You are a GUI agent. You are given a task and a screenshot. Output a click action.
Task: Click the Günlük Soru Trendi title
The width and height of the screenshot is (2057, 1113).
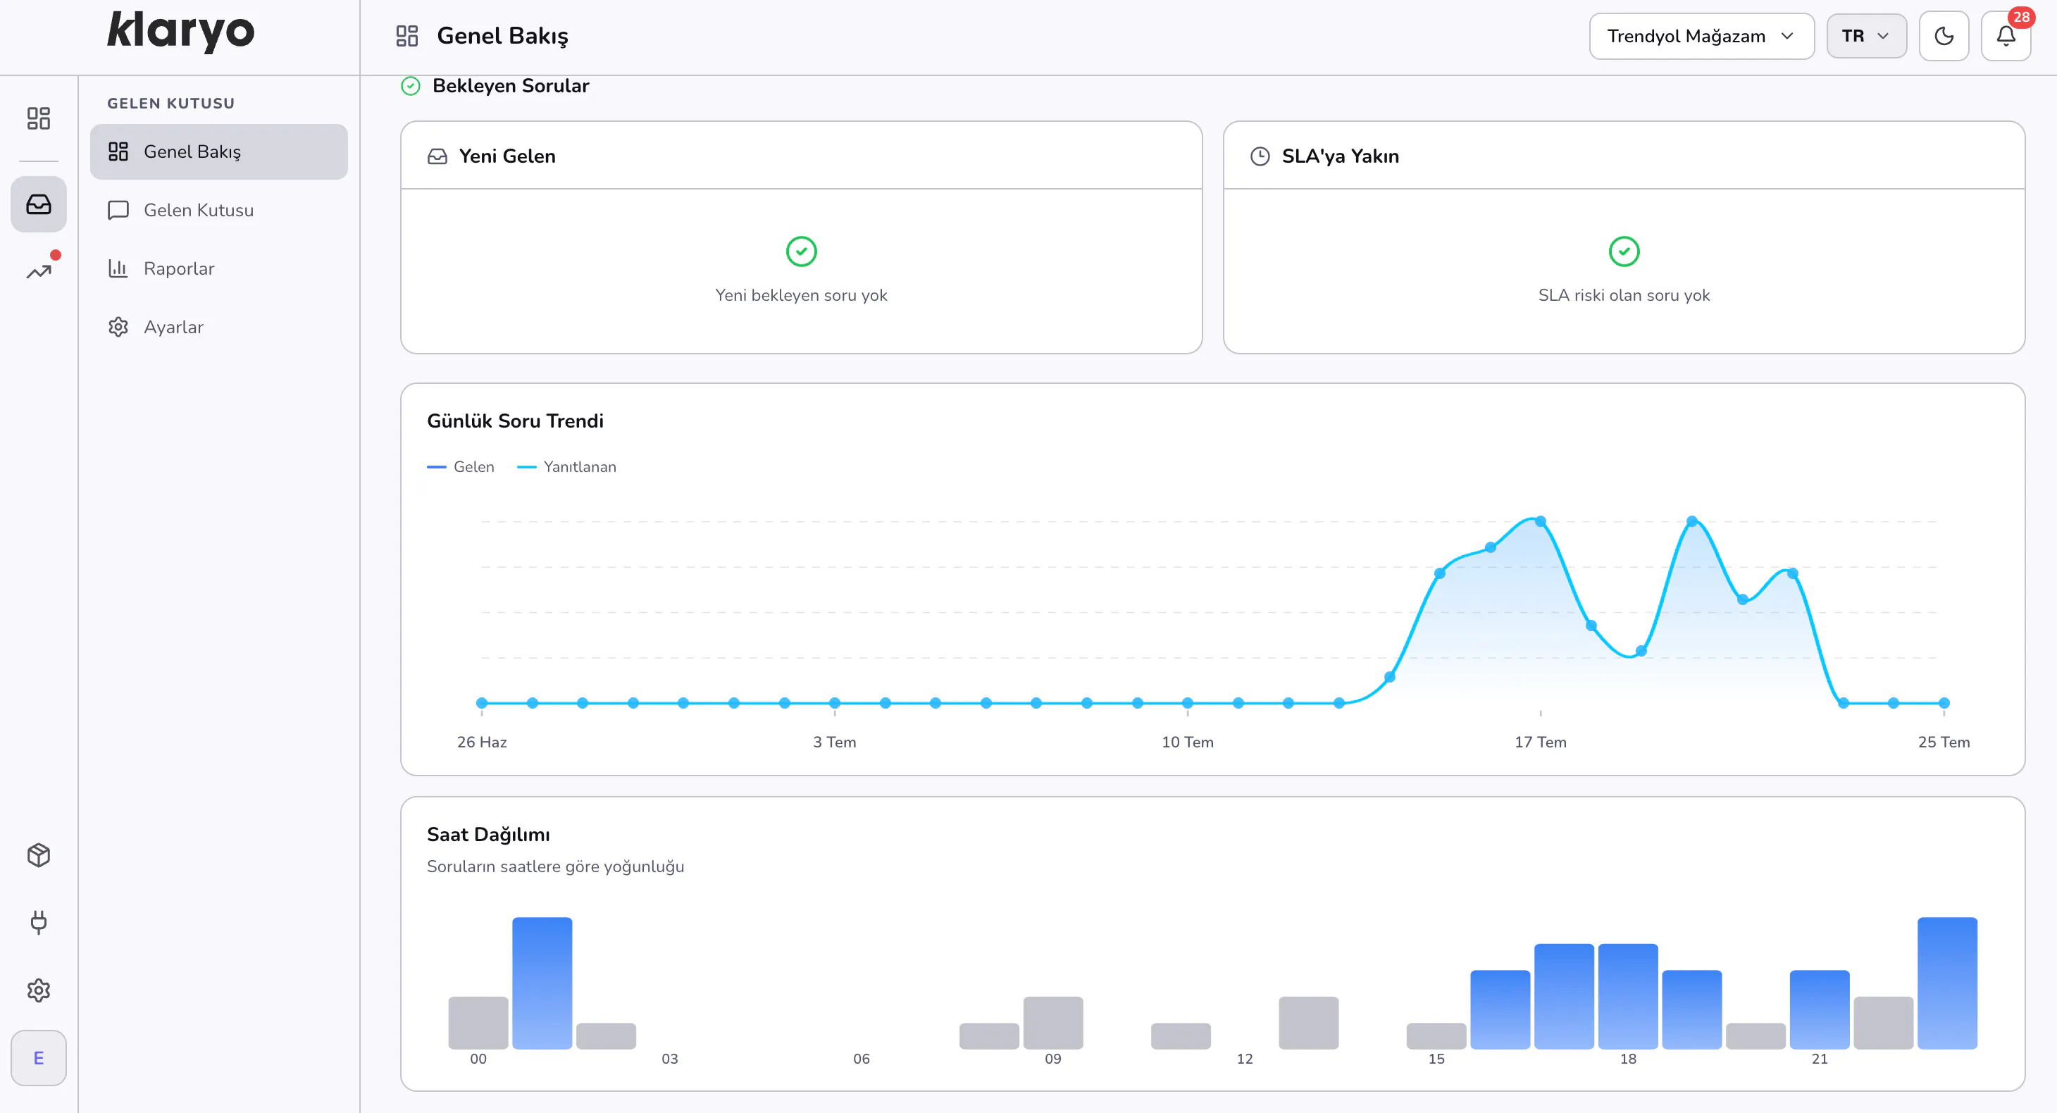coord(515,421)
